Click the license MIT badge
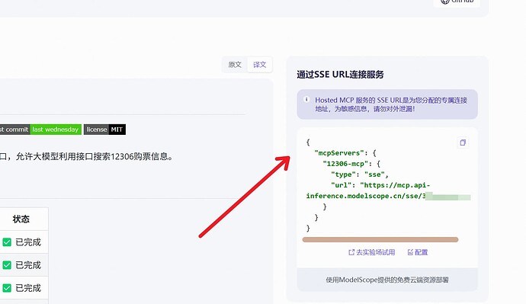Screen dimensions: 526x304 (104, 130)
